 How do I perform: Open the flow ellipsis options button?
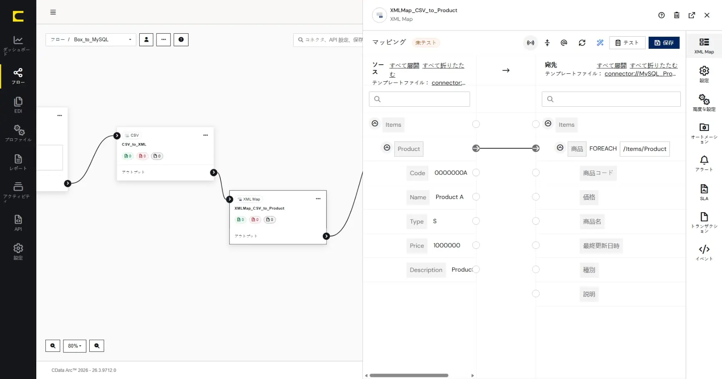pos(164,40)
